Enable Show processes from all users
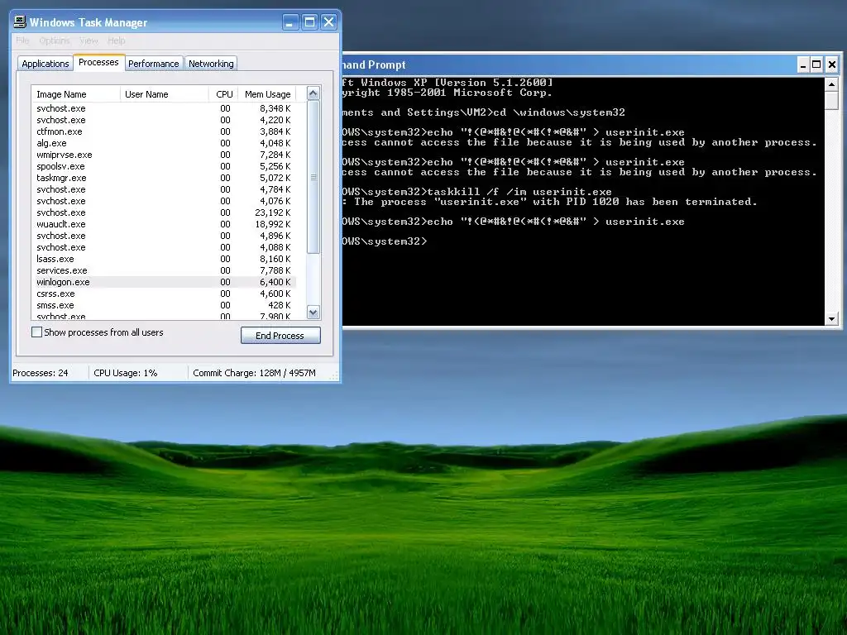This screenshot has height=635, width=847. 36,332
